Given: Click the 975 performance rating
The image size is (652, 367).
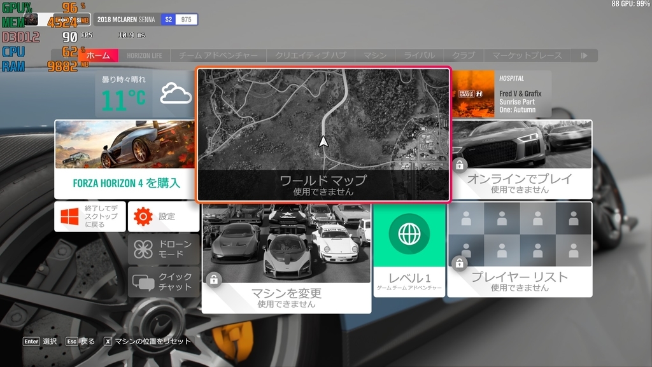Looking at the screenshot, I should coord(187,20).
